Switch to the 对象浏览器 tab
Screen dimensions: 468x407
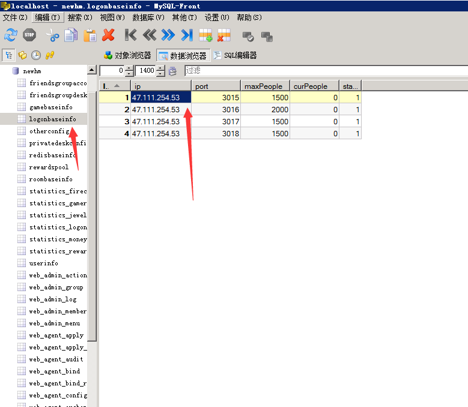tap(127, 55)
